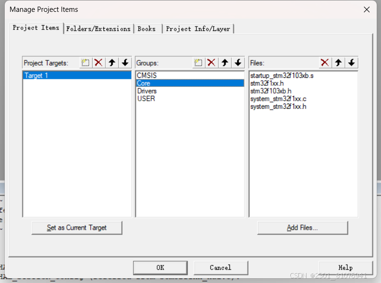Delete the selected project target
The width and height of the screenshot is (381, 283).
click(98, 63)
